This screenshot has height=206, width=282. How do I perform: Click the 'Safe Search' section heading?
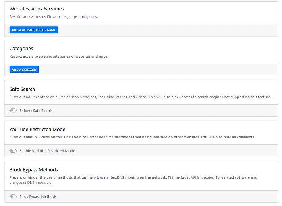(22, 89)
